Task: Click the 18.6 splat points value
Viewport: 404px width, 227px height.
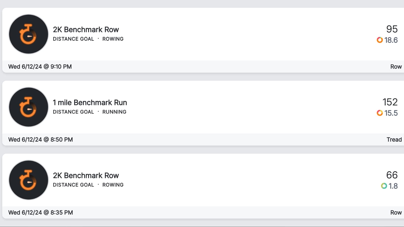Action: point(391,40)
